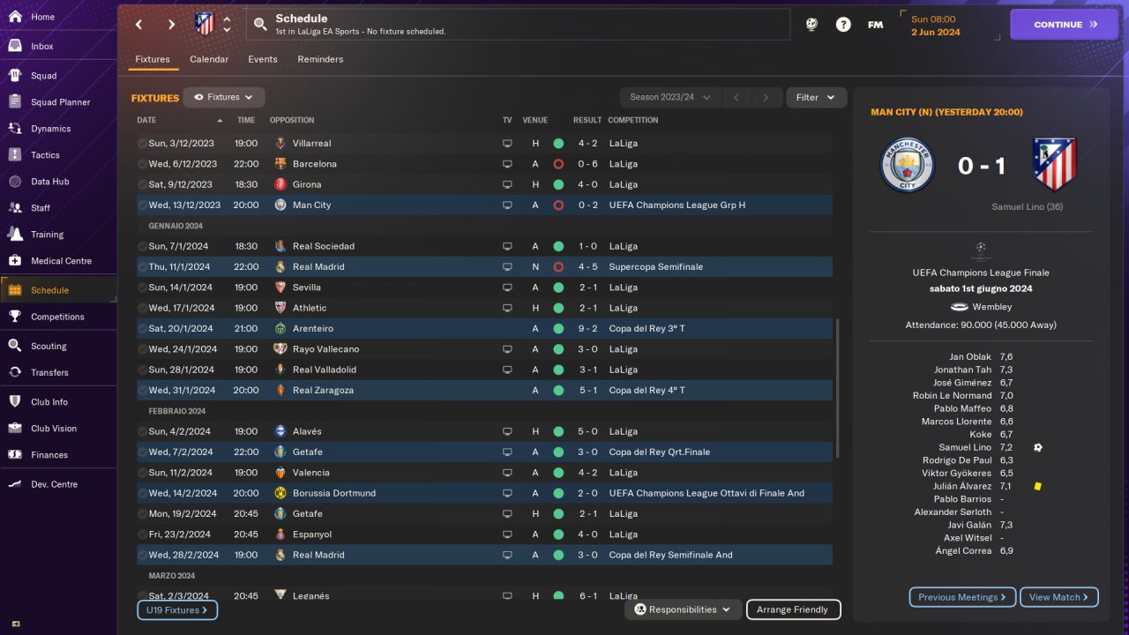
Task: Open the Competitions trophy icon
Action: pos(15,317)
